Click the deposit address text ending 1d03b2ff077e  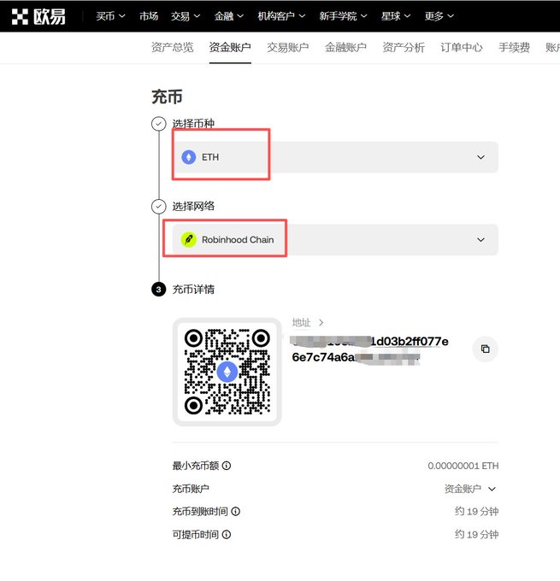369,349
